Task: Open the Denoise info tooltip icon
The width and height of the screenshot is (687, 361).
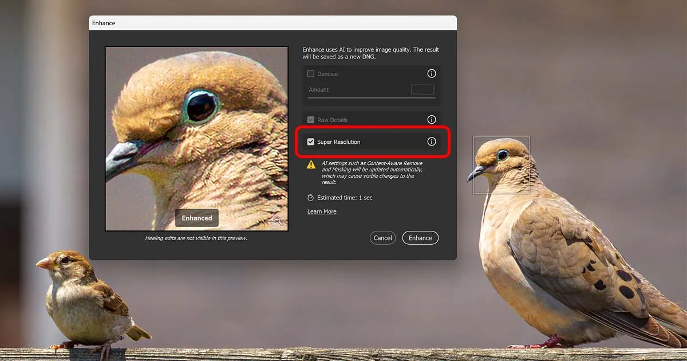Action: pos(432,73)
